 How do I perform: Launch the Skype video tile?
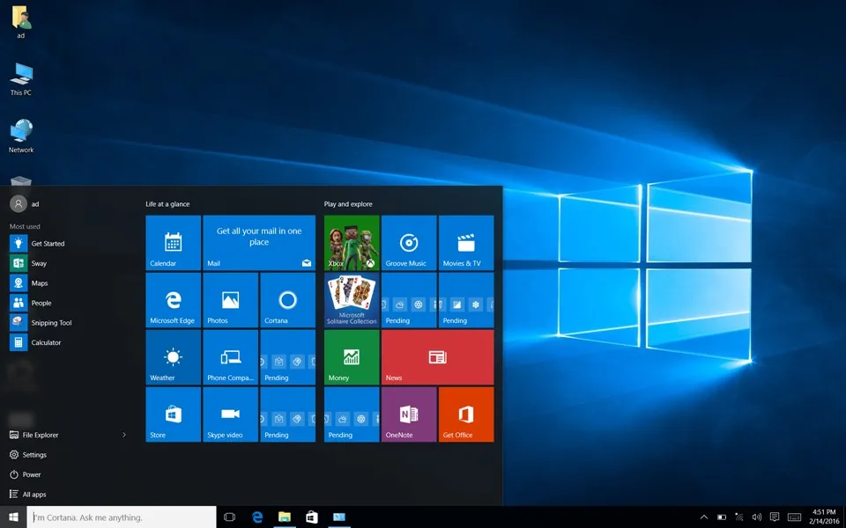230,414
